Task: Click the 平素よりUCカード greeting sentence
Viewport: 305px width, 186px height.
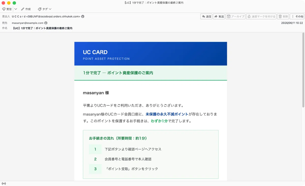Action: tap(133, 105)
